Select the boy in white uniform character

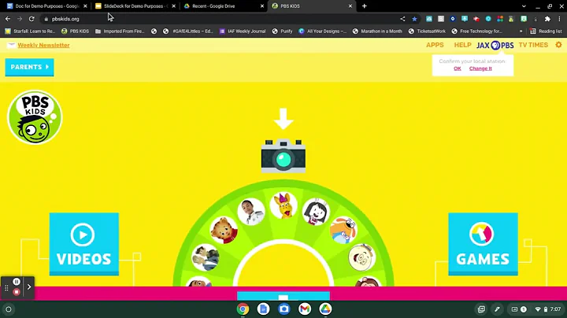[251, 212]
